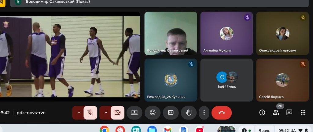Screen dimensions: 313x132
Task: Open the chat messages panel
Action: tap(289, 113)
